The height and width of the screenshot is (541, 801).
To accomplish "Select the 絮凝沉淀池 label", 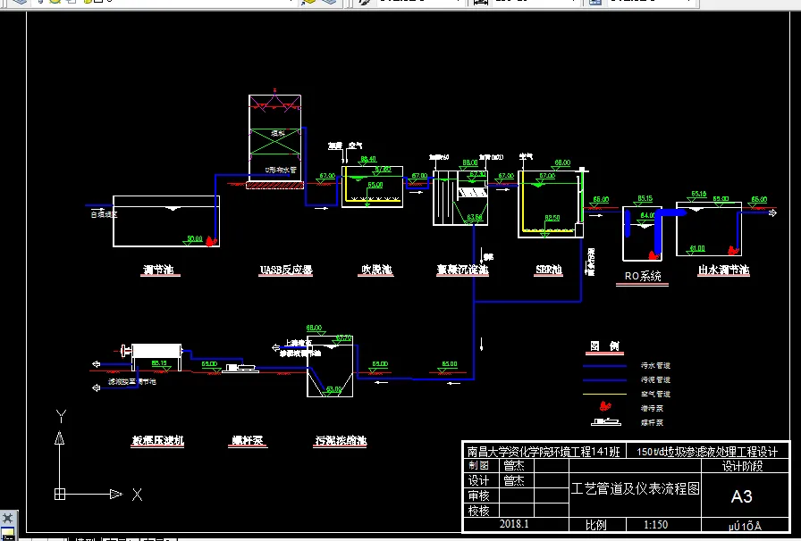I will [463, 270].
